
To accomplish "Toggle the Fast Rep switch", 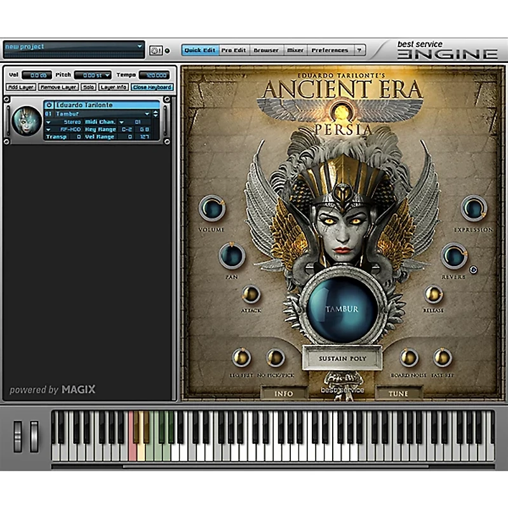I will [443, 358].
